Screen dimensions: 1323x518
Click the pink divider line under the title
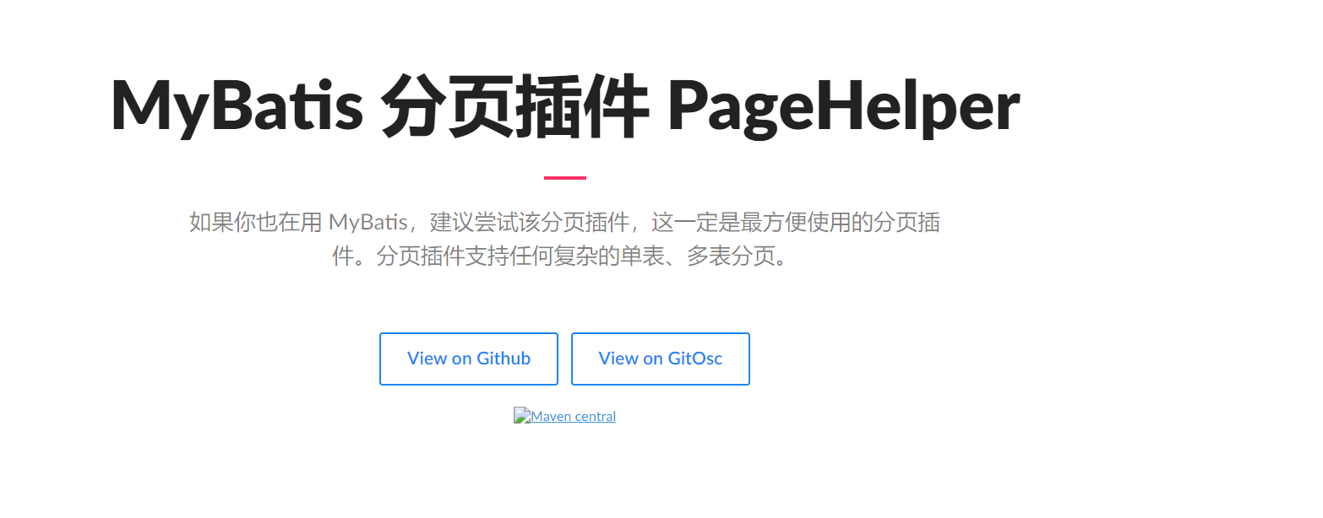(x=565, y=178)
